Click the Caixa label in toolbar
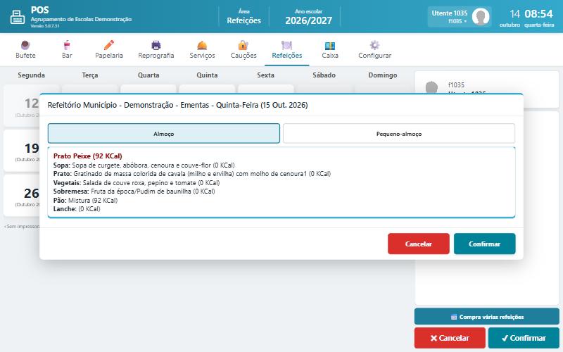The width and height of the screenshot is (563, 352). 329,56
